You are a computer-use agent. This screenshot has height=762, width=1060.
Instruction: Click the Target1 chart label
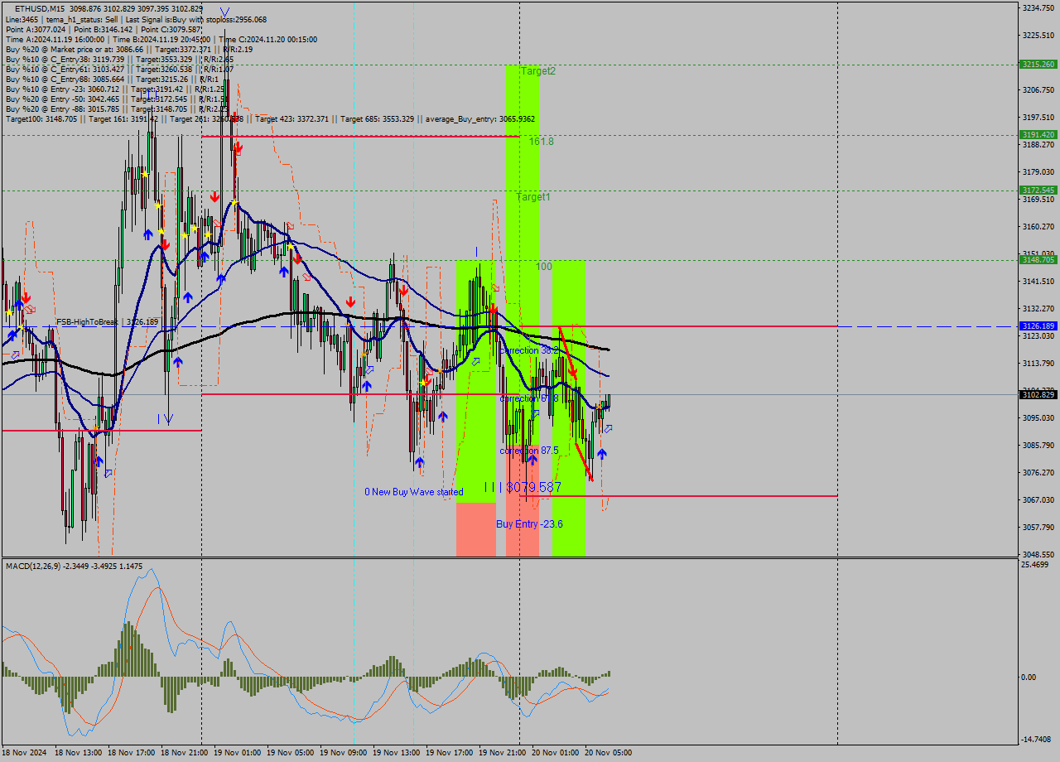(532, 197)
